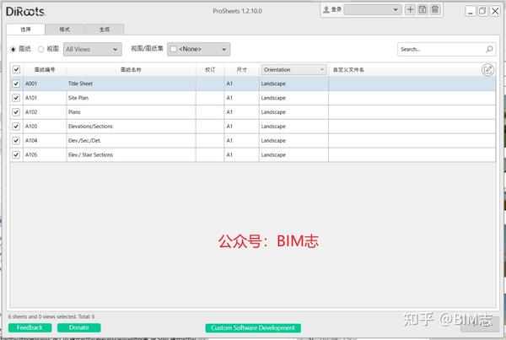This screenshot has width=506, height=340.
Task: Click the edit custom filename pencil icon
Action: [487, 69]
